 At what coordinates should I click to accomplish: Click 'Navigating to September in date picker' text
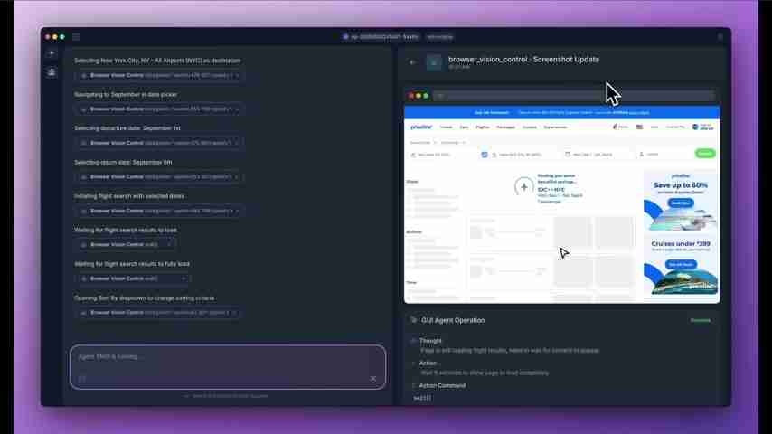tap(126, 95)
